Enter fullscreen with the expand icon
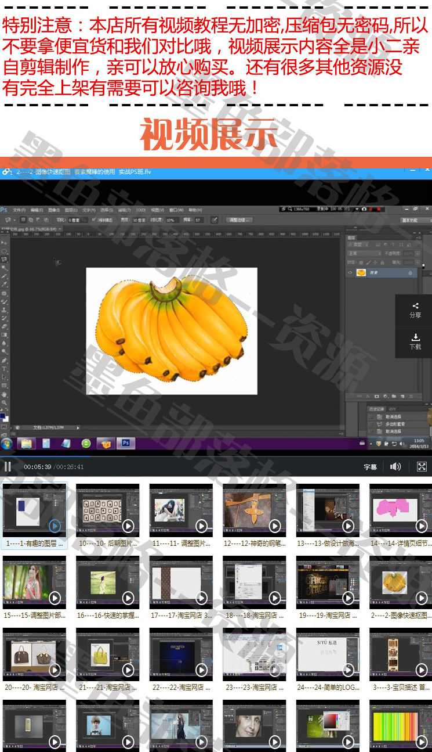 coord(422,466)
